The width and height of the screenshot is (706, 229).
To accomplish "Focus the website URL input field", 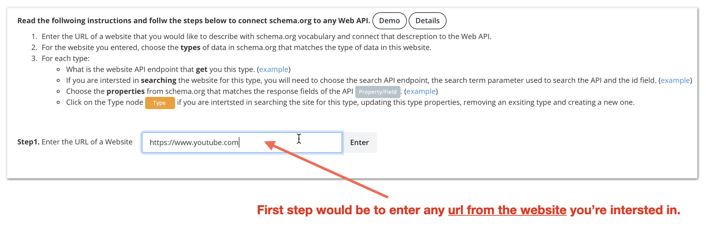I will [242, 143].
